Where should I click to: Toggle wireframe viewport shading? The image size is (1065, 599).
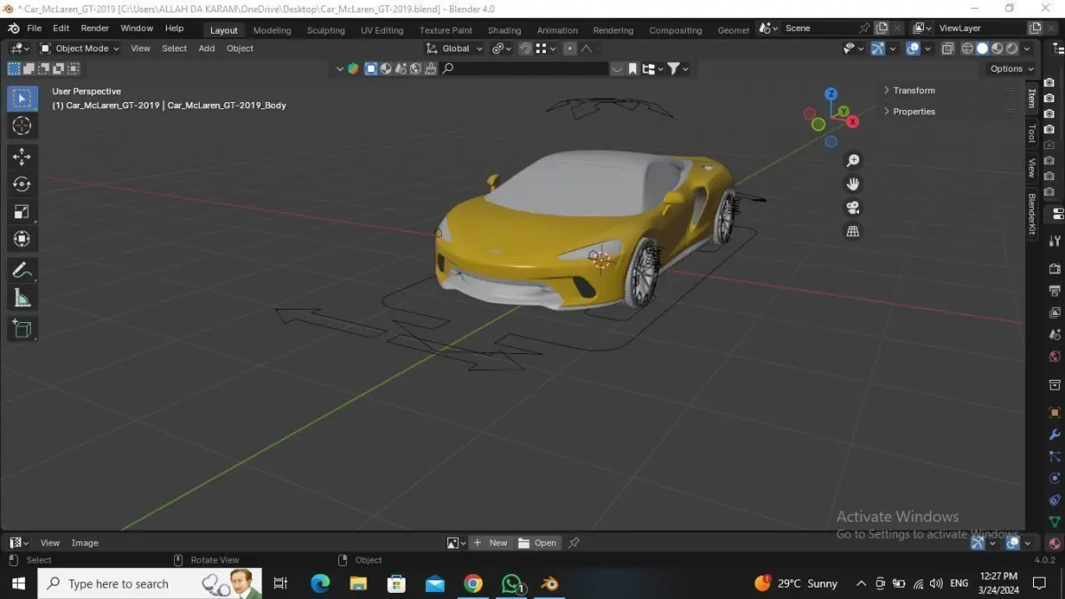coord(967,49)
